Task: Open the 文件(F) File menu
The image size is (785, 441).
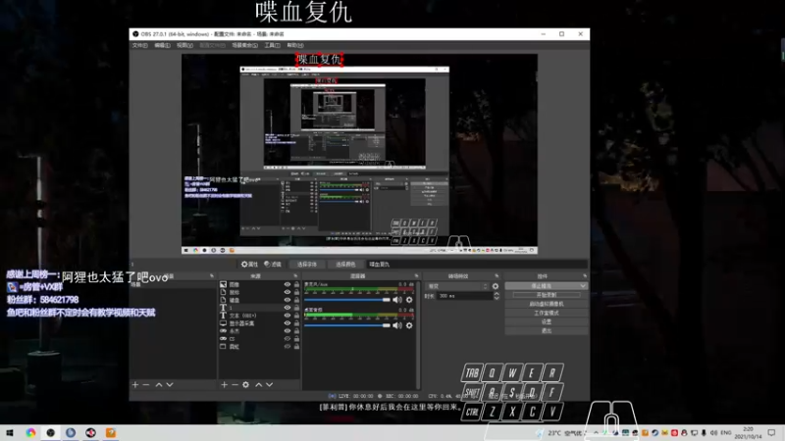Action: tap(139, 45)
